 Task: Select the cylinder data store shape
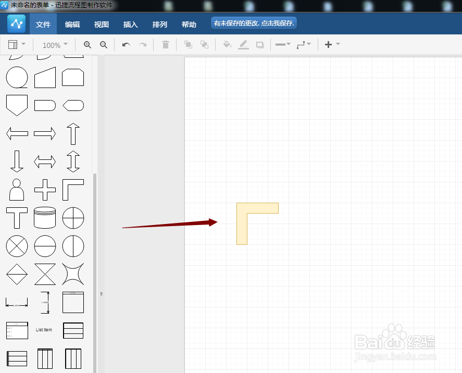(45, 218)
